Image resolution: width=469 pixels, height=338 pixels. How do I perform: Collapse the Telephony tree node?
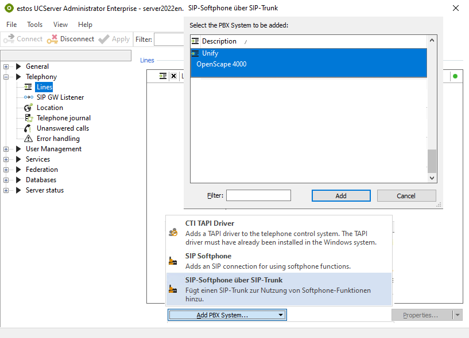tap(6, 77)
